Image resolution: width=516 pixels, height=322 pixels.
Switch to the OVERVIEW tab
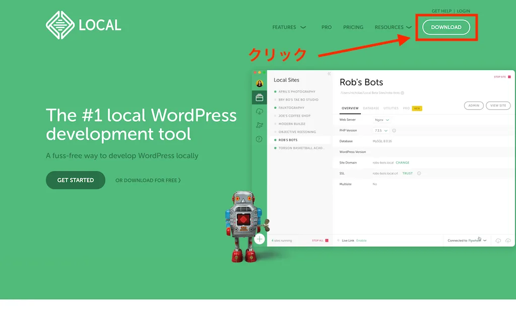[x=350, y=108]
